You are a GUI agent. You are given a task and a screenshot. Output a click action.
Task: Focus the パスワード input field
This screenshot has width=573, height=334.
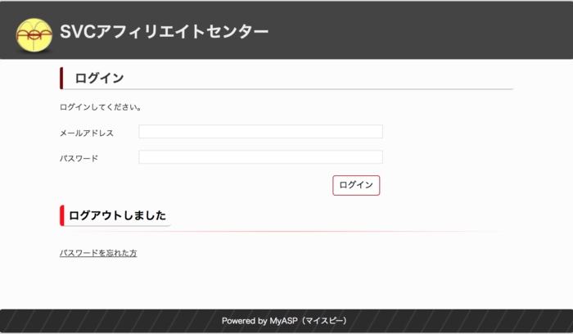coord(260,157)
